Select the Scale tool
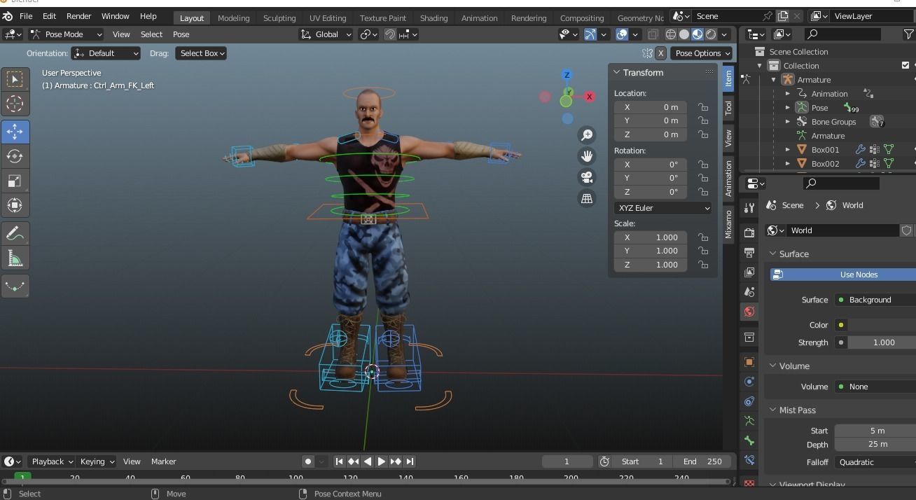 click(x=15, y=181)
